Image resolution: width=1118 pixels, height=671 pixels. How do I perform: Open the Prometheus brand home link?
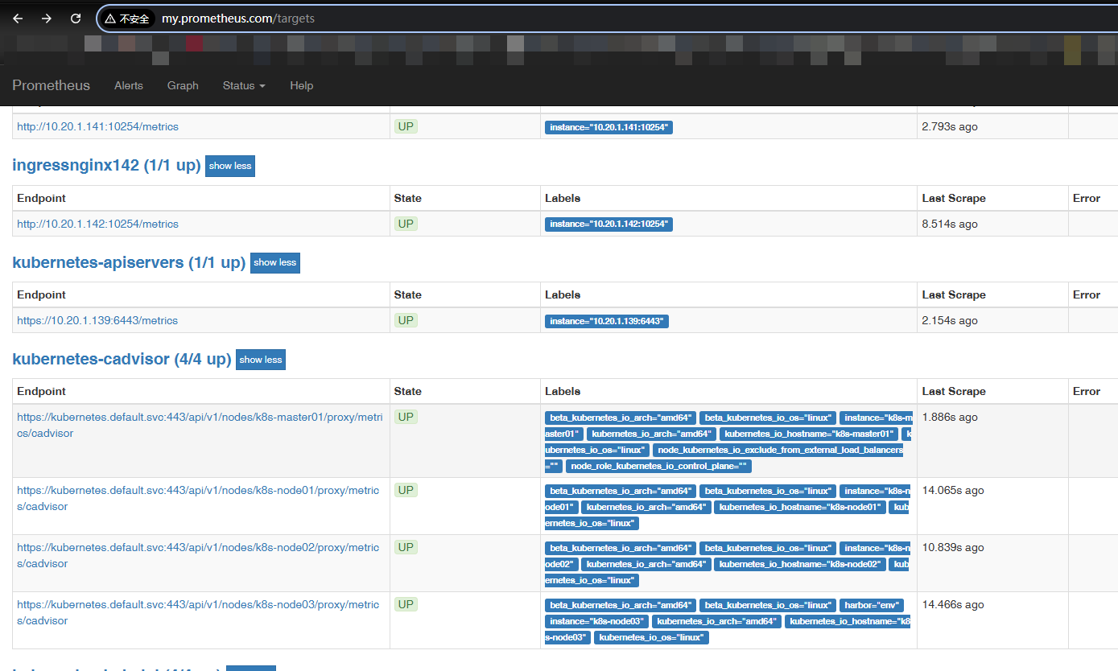(52, 85)
